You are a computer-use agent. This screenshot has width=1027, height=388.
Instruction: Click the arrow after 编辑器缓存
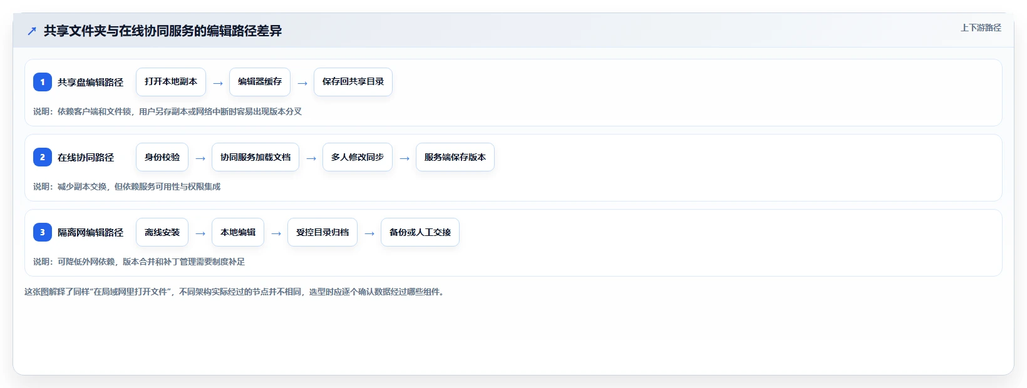click(x=302, y=83)
